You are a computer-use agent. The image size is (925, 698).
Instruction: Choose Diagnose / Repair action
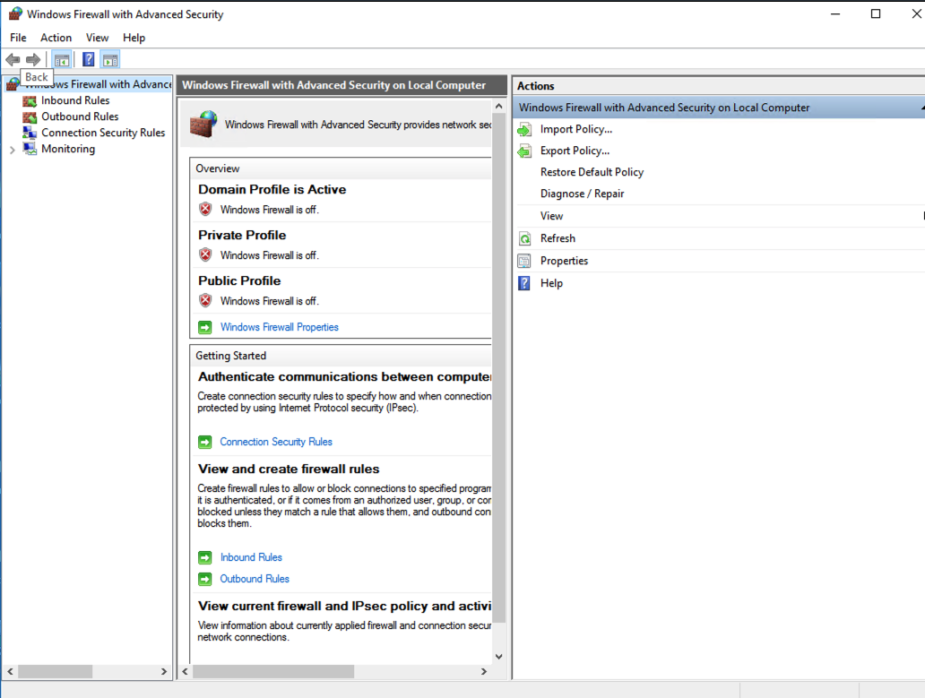[582, 194]
